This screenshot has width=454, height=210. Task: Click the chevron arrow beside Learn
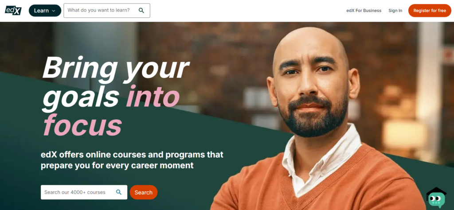coord(54,11)
